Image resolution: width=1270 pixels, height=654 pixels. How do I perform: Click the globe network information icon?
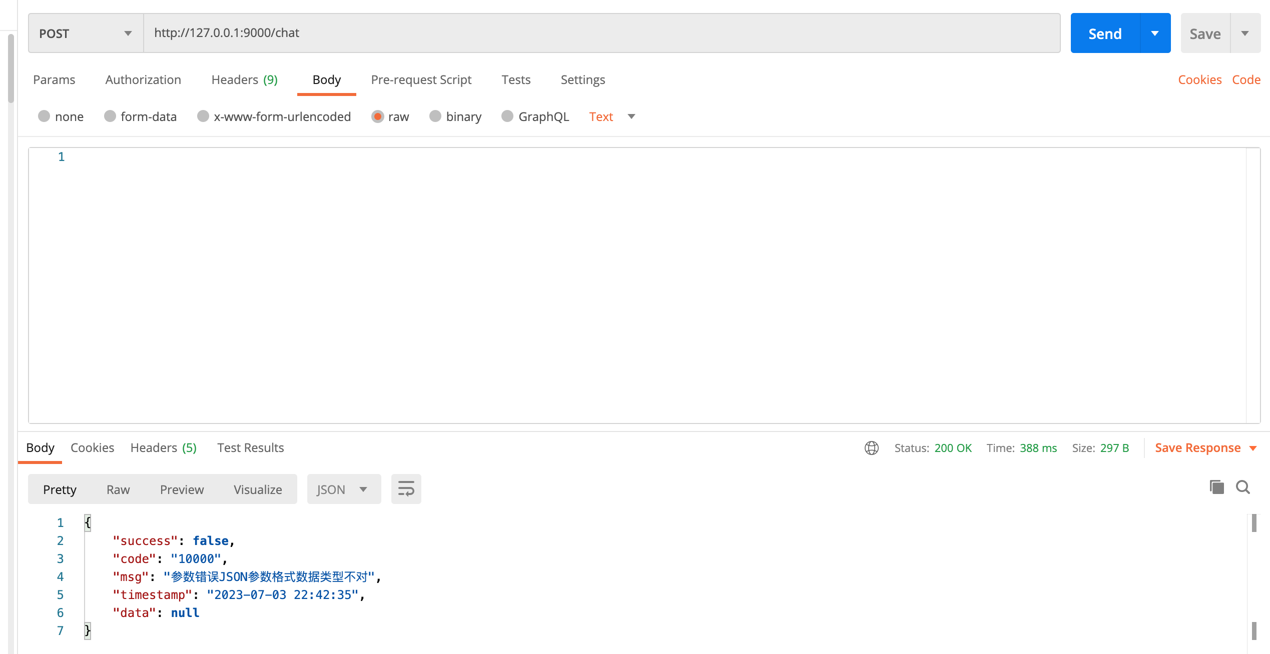pos(871,448)
